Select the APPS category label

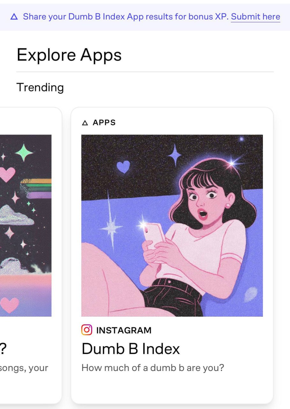point(104,123)
